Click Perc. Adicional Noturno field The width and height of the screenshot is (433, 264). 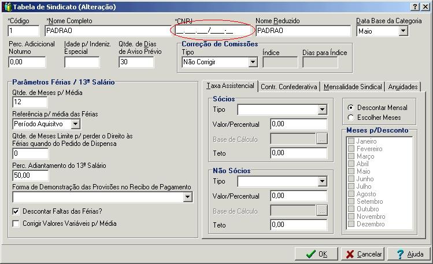[27, 62]
